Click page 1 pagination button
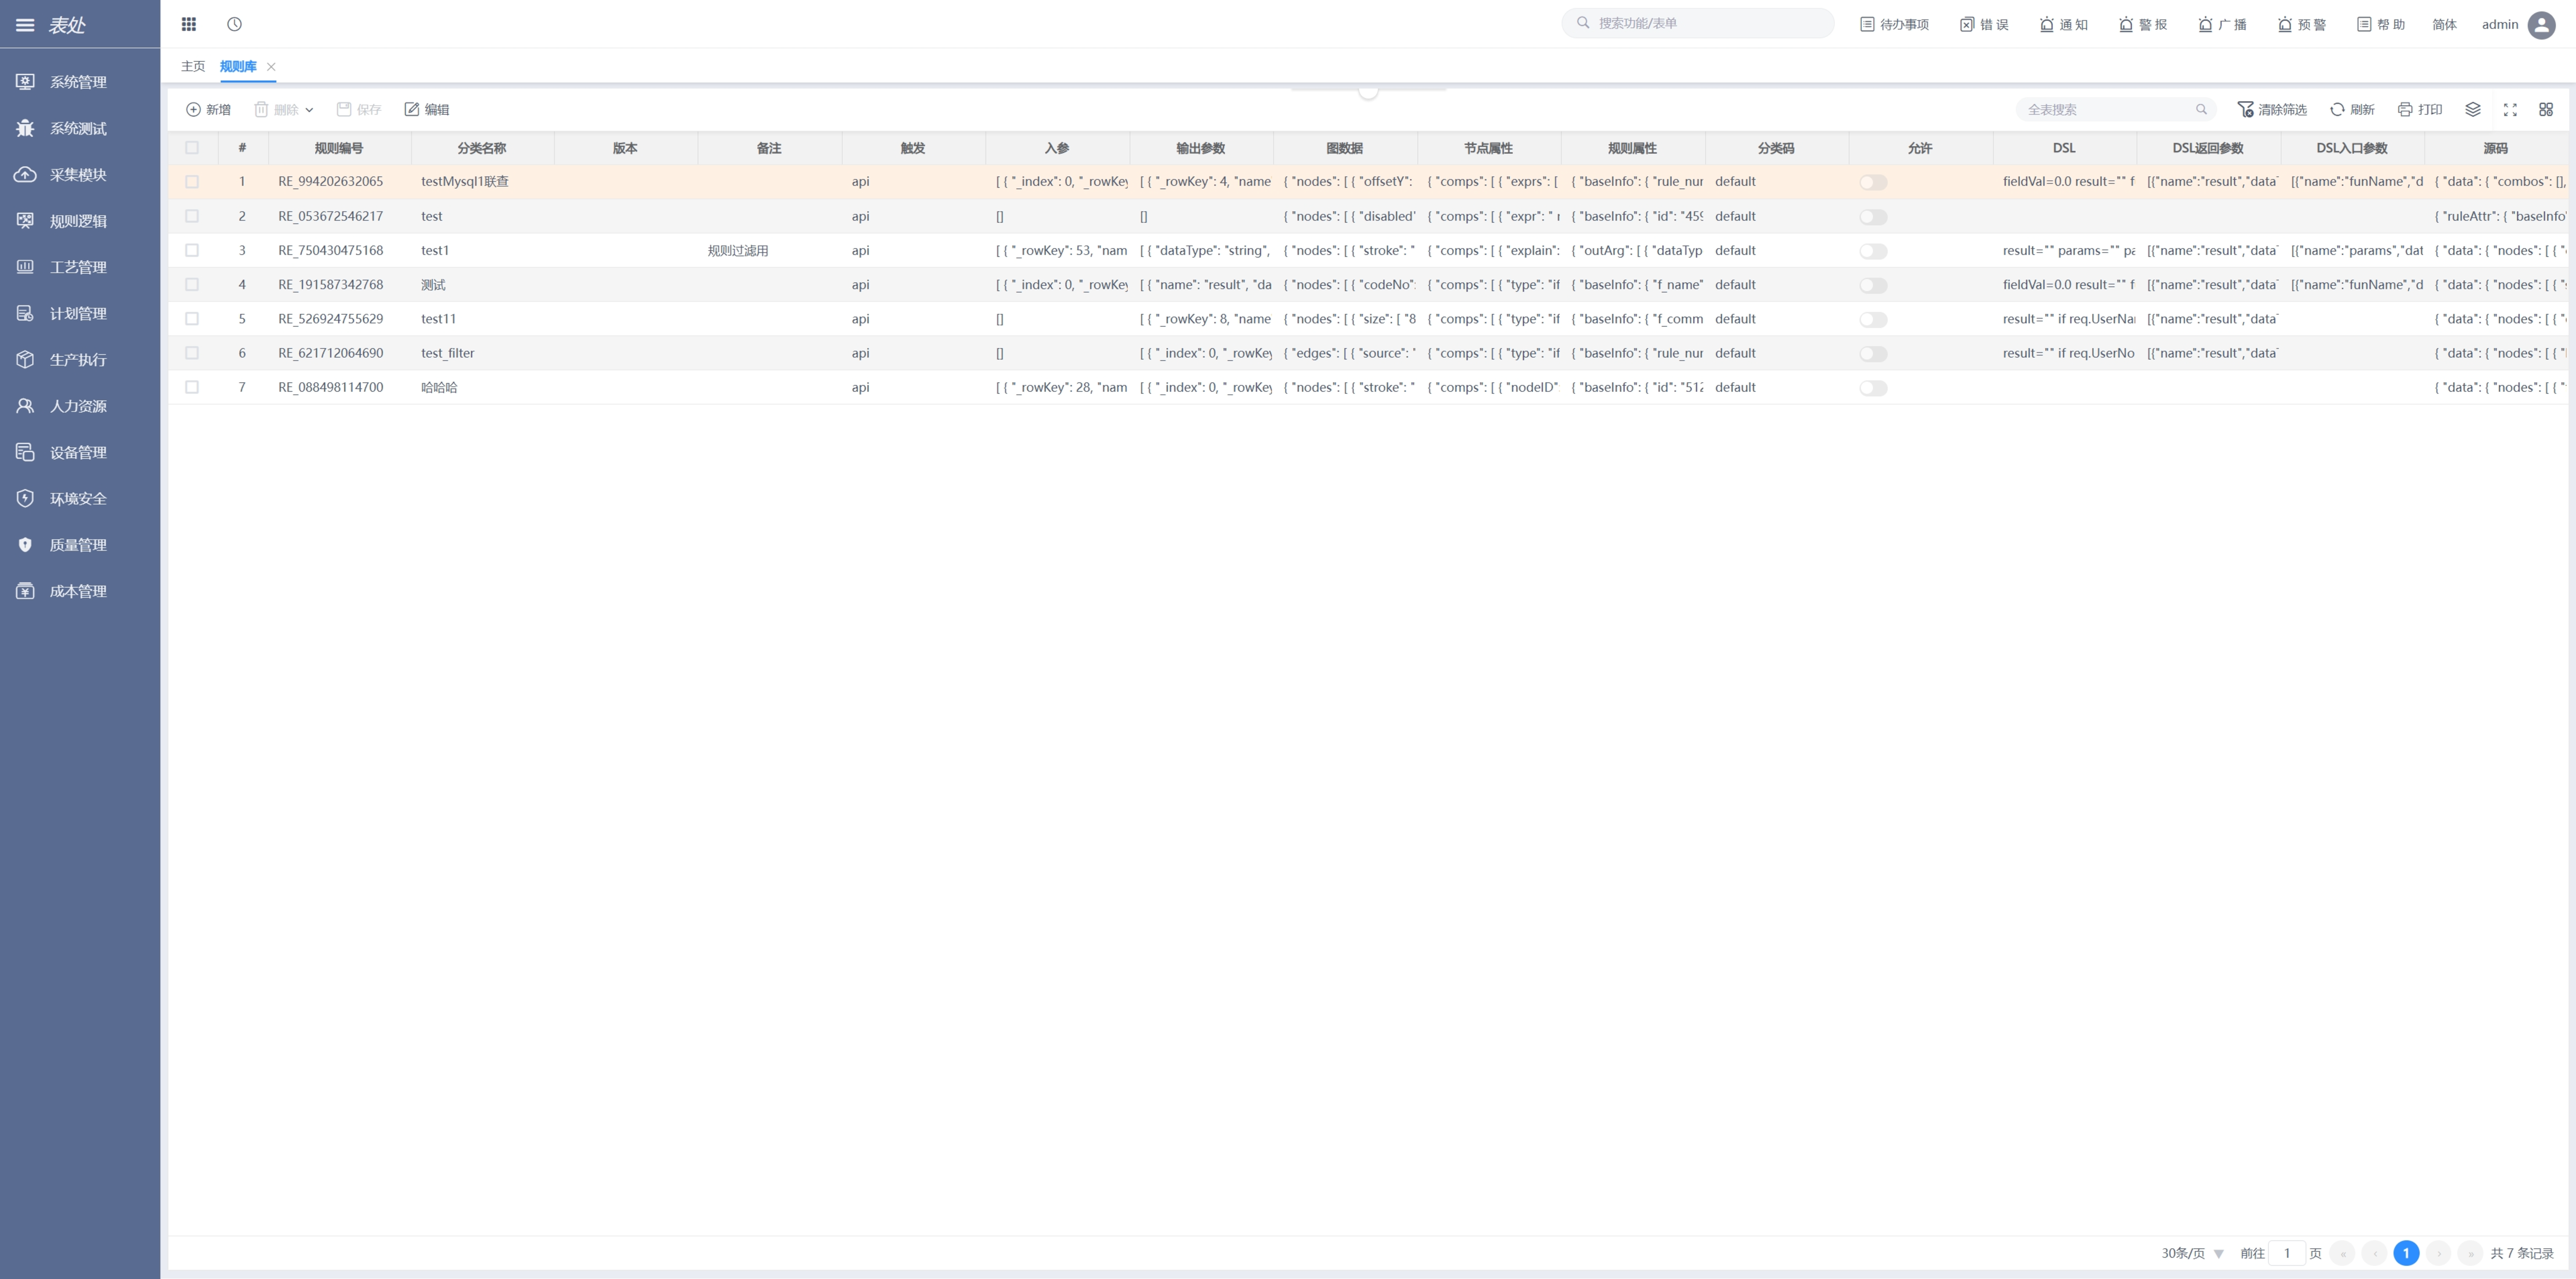2576x1279 pixels. click(2406, 1253)
